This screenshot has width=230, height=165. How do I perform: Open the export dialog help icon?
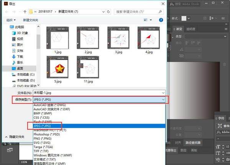click(161, 20)
